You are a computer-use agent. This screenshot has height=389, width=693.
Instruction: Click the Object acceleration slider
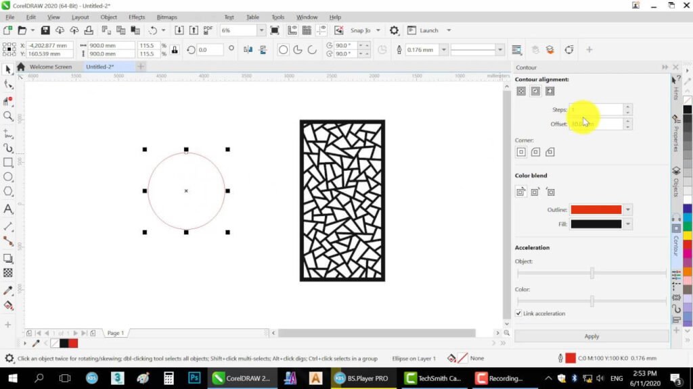591,273
